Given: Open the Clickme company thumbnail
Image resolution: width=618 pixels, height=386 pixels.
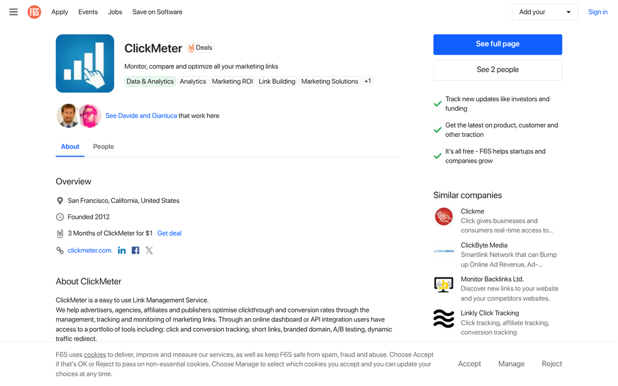Looking at the screenshot, I should 443,216.
